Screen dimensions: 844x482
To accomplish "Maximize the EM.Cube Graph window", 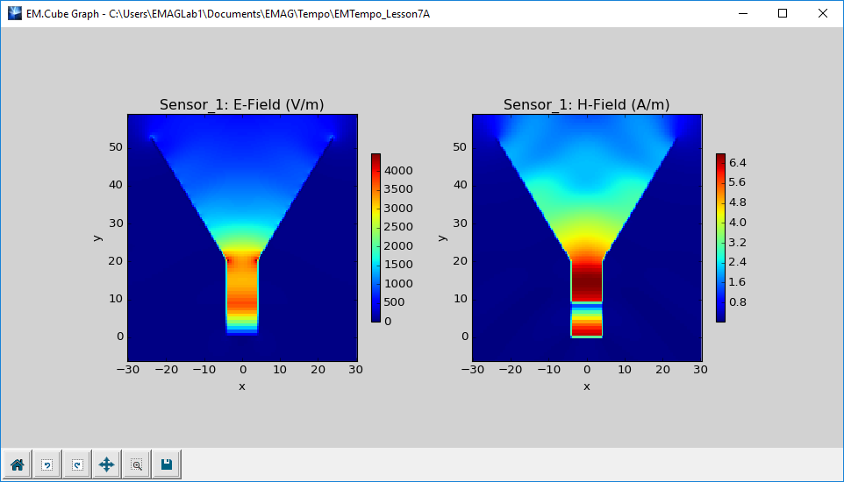I will point(783,13).
